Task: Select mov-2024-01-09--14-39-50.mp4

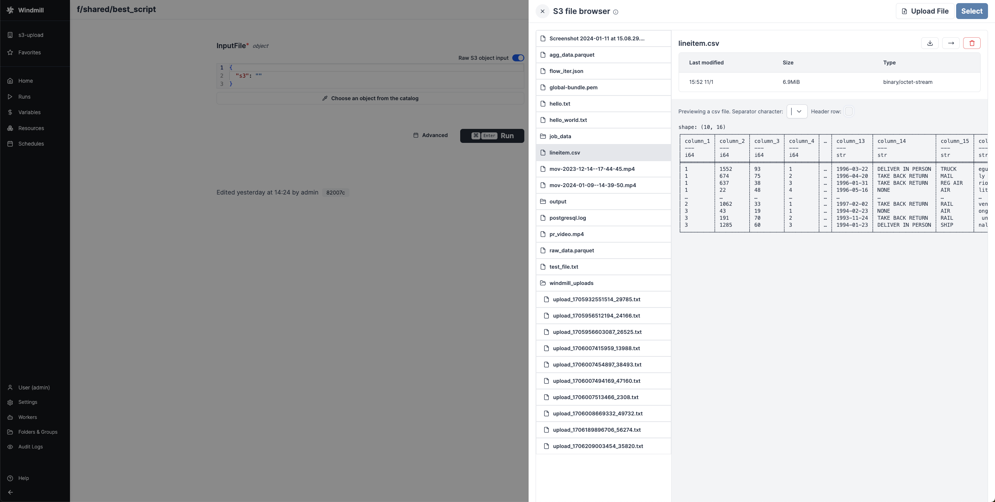Action: [x=603, y=185]
